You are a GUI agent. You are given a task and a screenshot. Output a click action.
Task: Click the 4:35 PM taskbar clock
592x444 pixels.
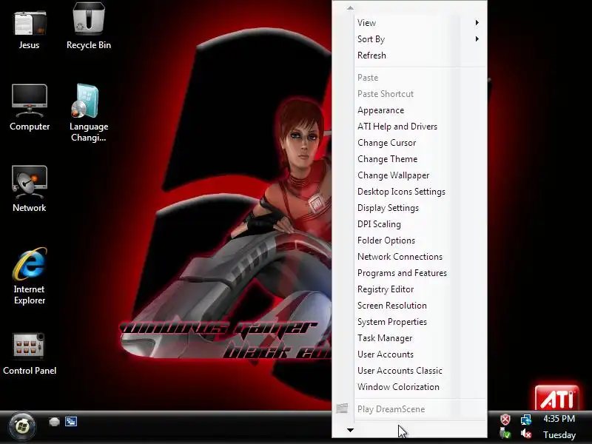point(559,419)
